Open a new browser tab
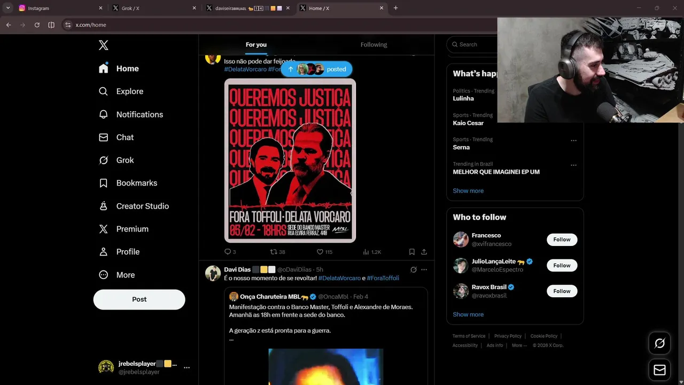684x385 pixels. click(395, 8)
